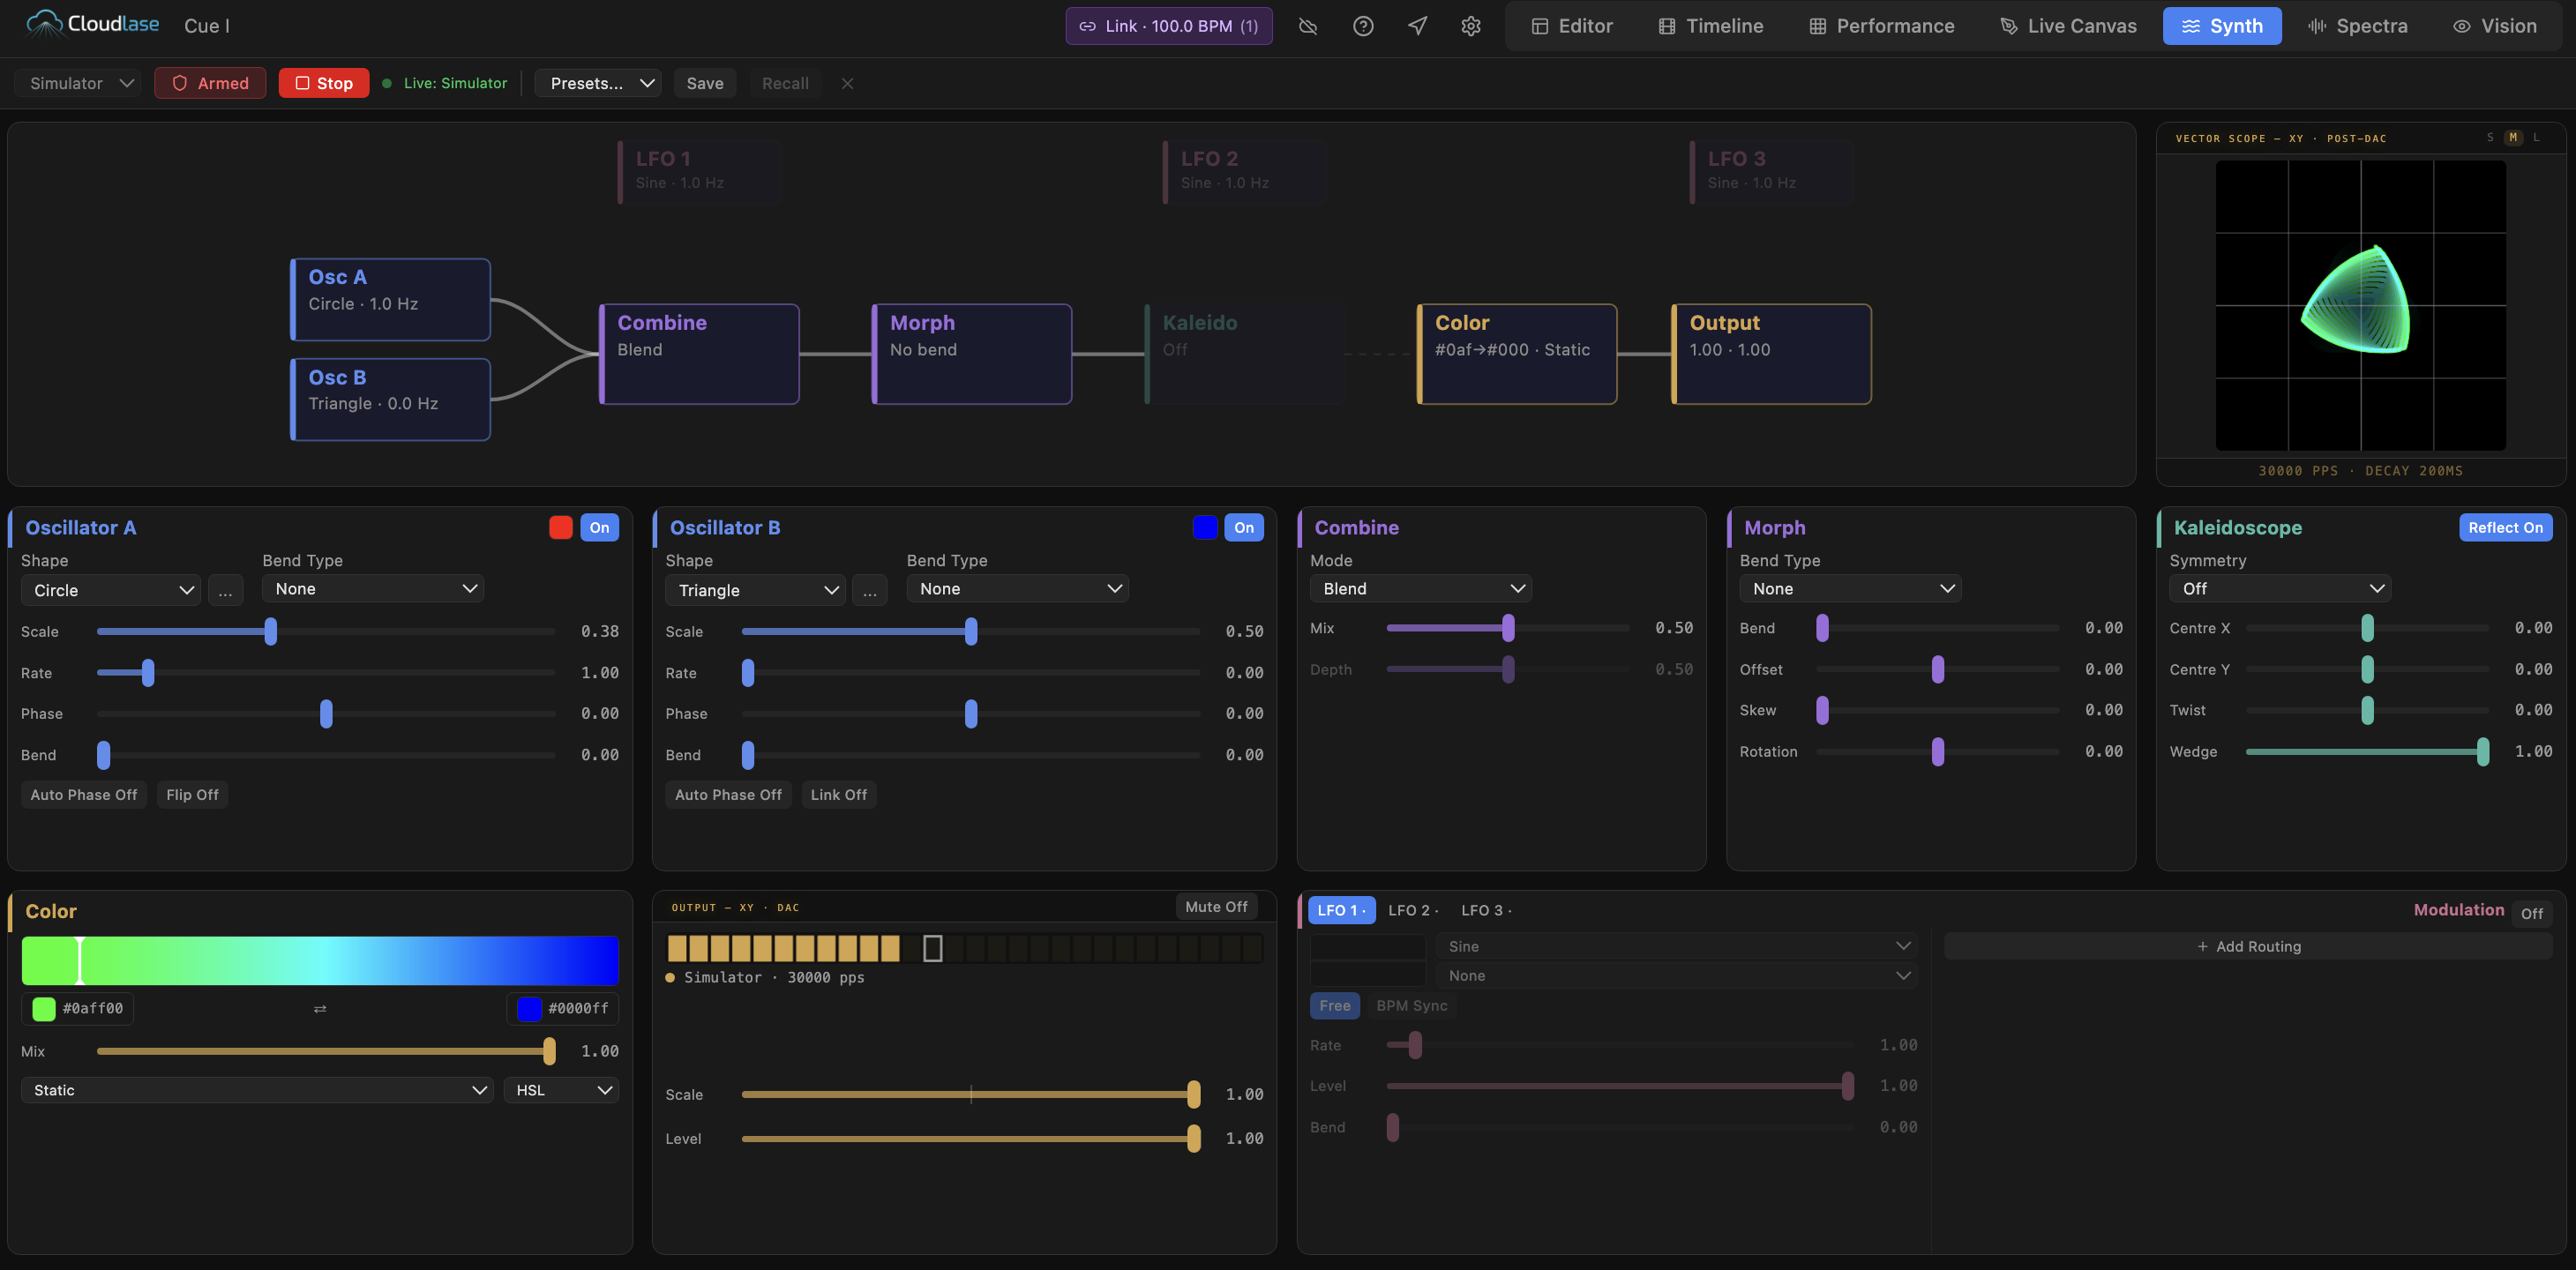Click the swap colors arrows icon
Image resolution: width=2576 pixels, height=1270 pixels.
[x=320, y=1009]
